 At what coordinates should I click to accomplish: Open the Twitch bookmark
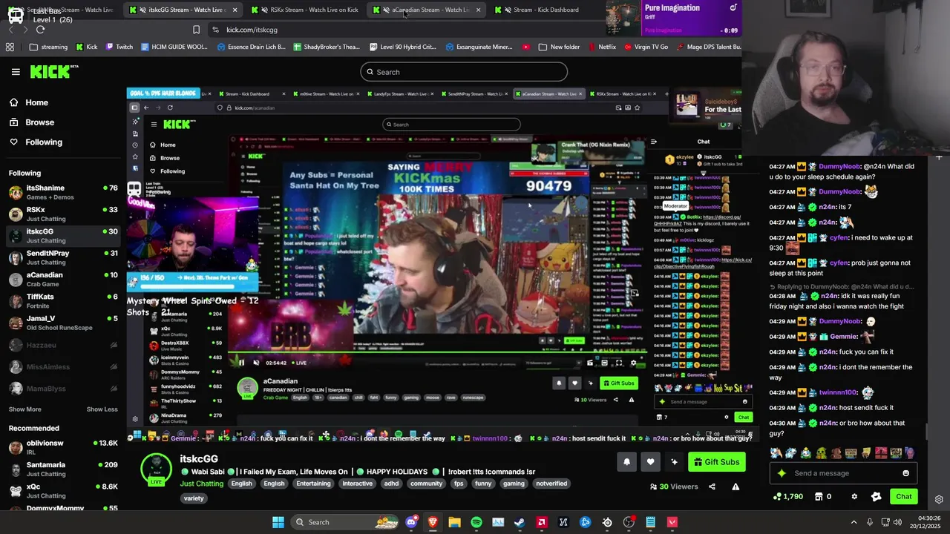(x=119, y=47)
